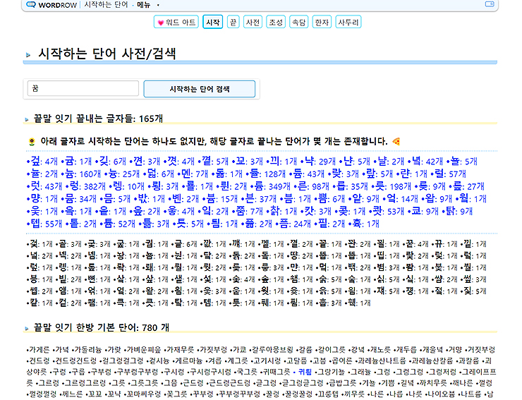Click the blue 픔: 24개 link
Image resolution: width=522 pixels, height=400 pixels.
(295, 224)
